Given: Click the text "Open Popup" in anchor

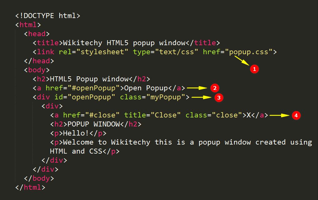Looking at the screenshot, I should tap(146, 88).
